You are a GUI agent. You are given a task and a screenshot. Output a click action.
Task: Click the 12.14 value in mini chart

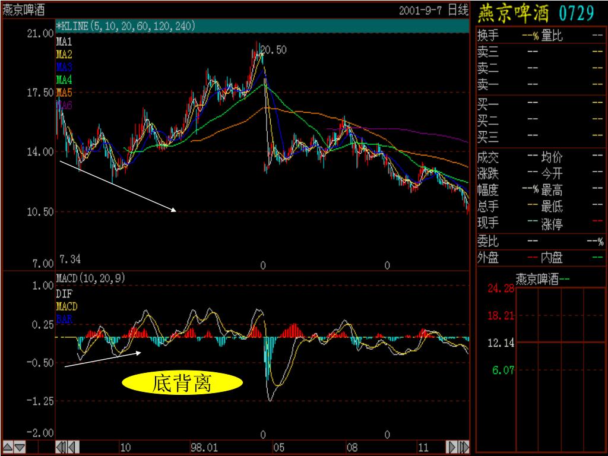(x=501, y=343)
